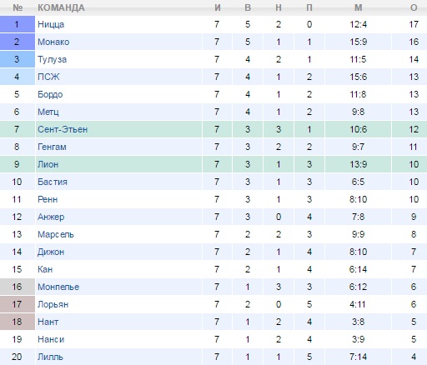Open the Нанси team link

[x=51, y=339]
